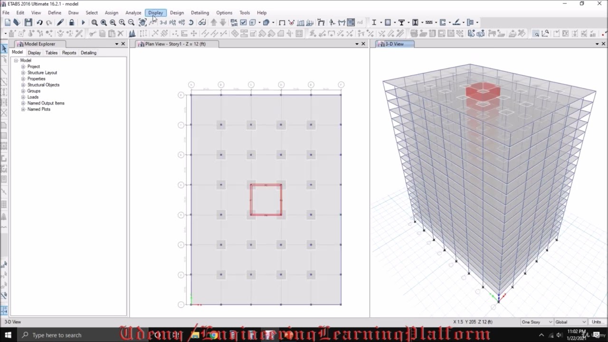Click the I-section frame design icon
Image resolution: width=608 pixels, height=342 pixels.
coord(374,22)
